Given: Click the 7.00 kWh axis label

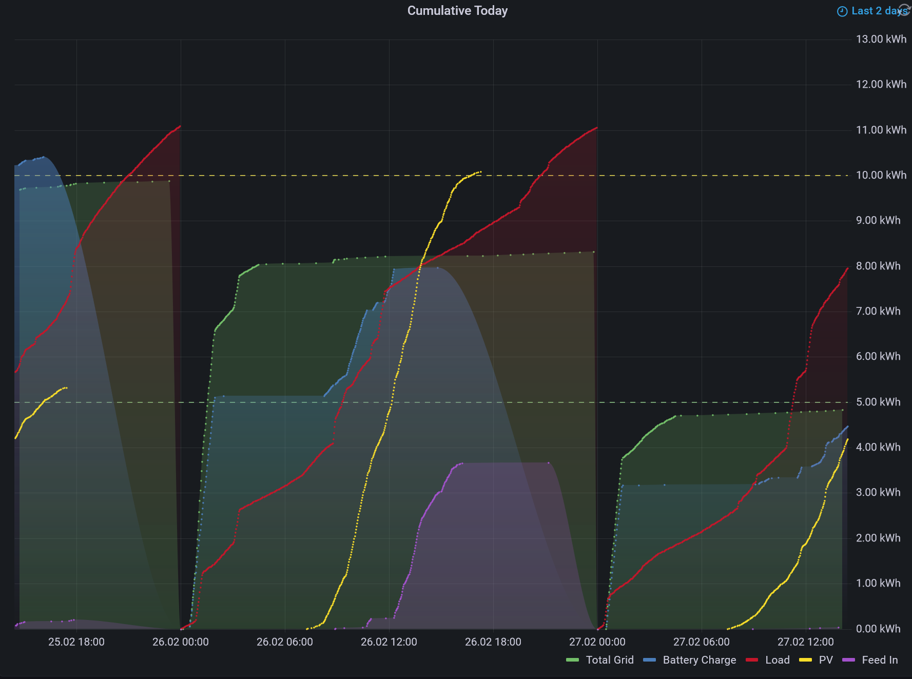Looking at the screenshot, I should (878, 311).
